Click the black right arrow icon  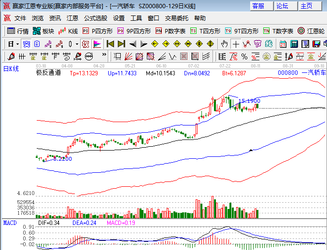click(x=143, y=44)
